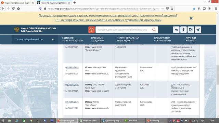The width and height of the screenshot is (219, 123).
Task: Open the new tab plus button
Action: coord(75,3)
